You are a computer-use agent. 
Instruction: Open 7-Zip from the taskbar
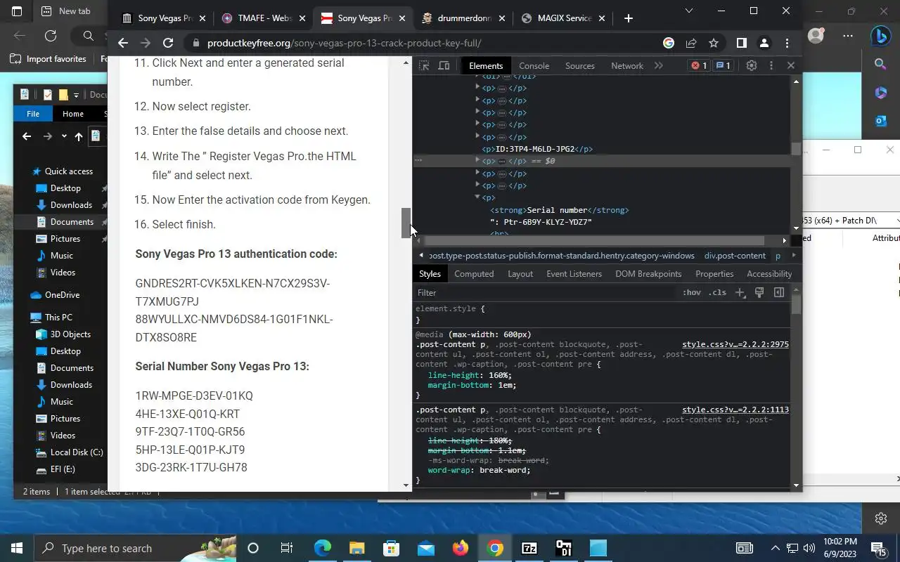tap(529, 548)
